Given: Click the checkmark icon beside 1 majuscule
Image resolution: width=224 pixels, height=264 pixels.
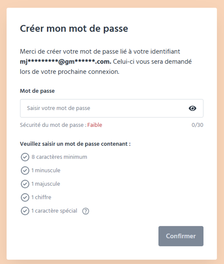Looking at the screenshot, I should point(25,184).
